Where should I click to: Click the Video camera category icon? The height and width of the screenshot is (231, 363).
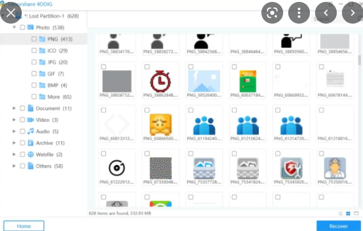coord(31,120)
